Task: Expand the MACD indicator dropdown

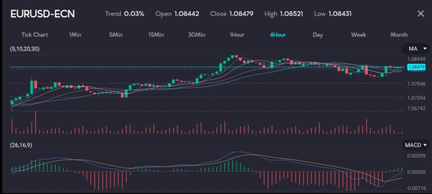Action: pyautogui.click(x=416, y=145)
